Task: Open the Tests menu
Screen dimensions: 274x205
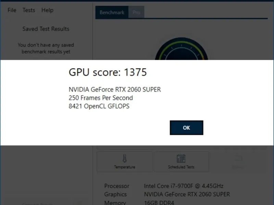Action: (29, 10)
